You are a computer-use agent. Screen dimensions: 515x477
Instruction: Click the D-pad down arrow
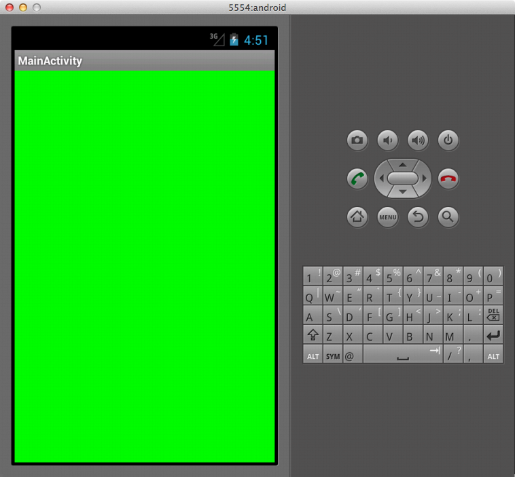[403, 192]
